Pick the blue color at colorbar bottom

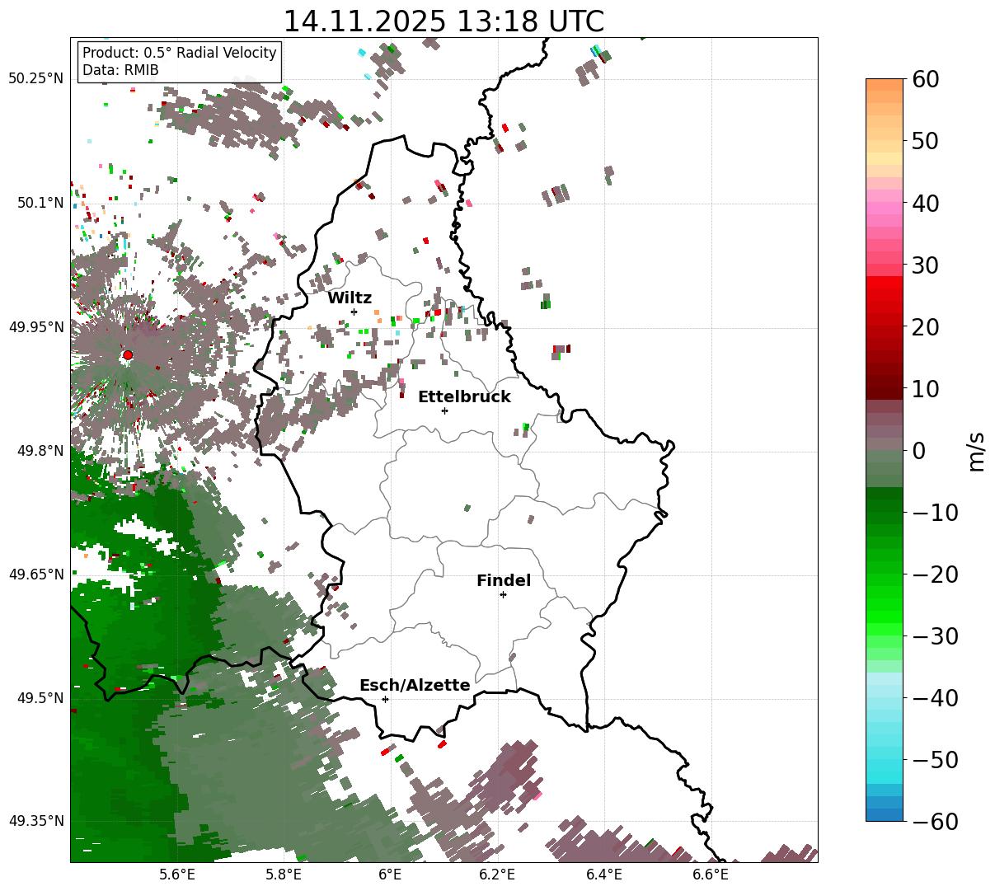pyautogui.click(x=885, y=815)
